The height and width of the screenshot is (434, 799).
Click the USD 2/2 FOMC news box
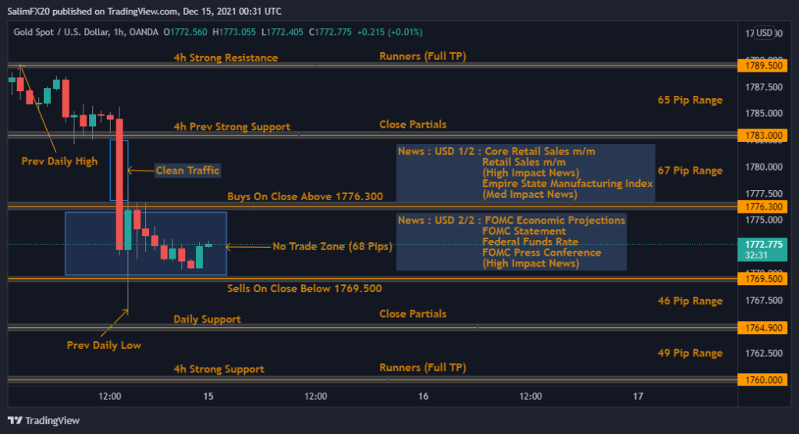point(511,242)
